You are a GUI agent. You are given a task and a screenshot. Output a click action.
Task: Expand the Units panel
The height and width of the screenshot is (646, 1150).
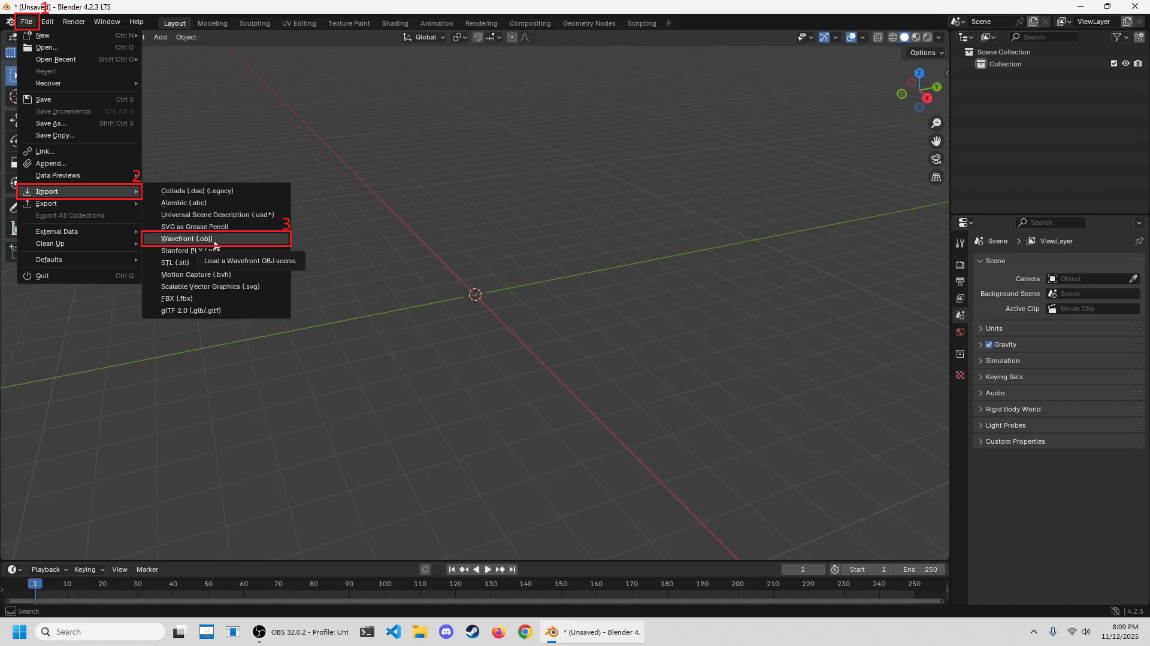tap(994, 328)
